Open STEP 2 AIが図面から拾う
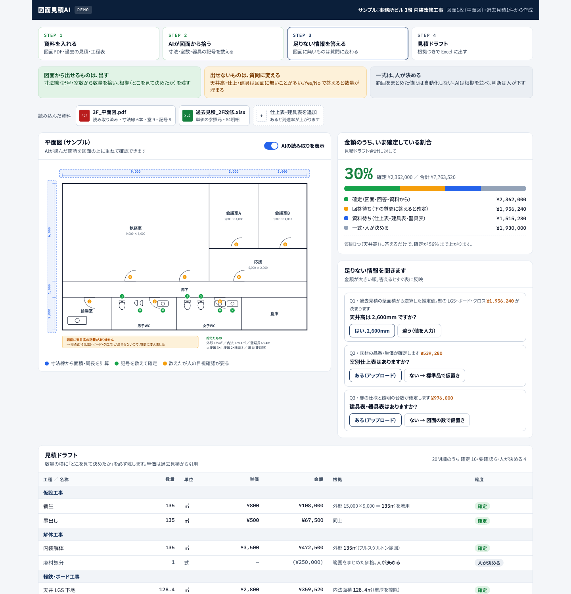Screen dimensions: 571x594 coord(223,44)
